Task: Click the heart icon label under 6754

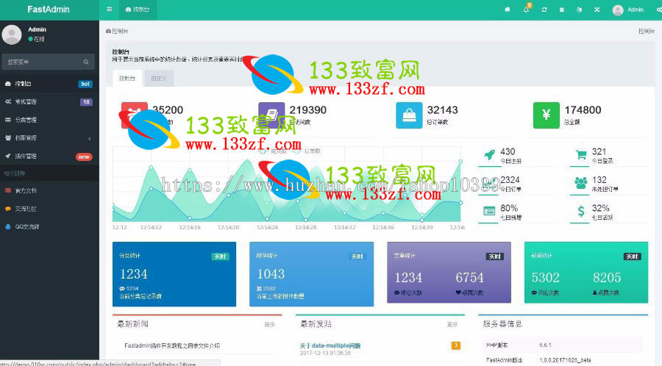Action: (469, 293)
